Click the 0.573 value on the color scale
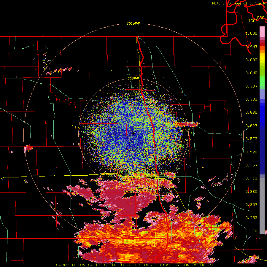267x267 pixels. coord(251,139)
